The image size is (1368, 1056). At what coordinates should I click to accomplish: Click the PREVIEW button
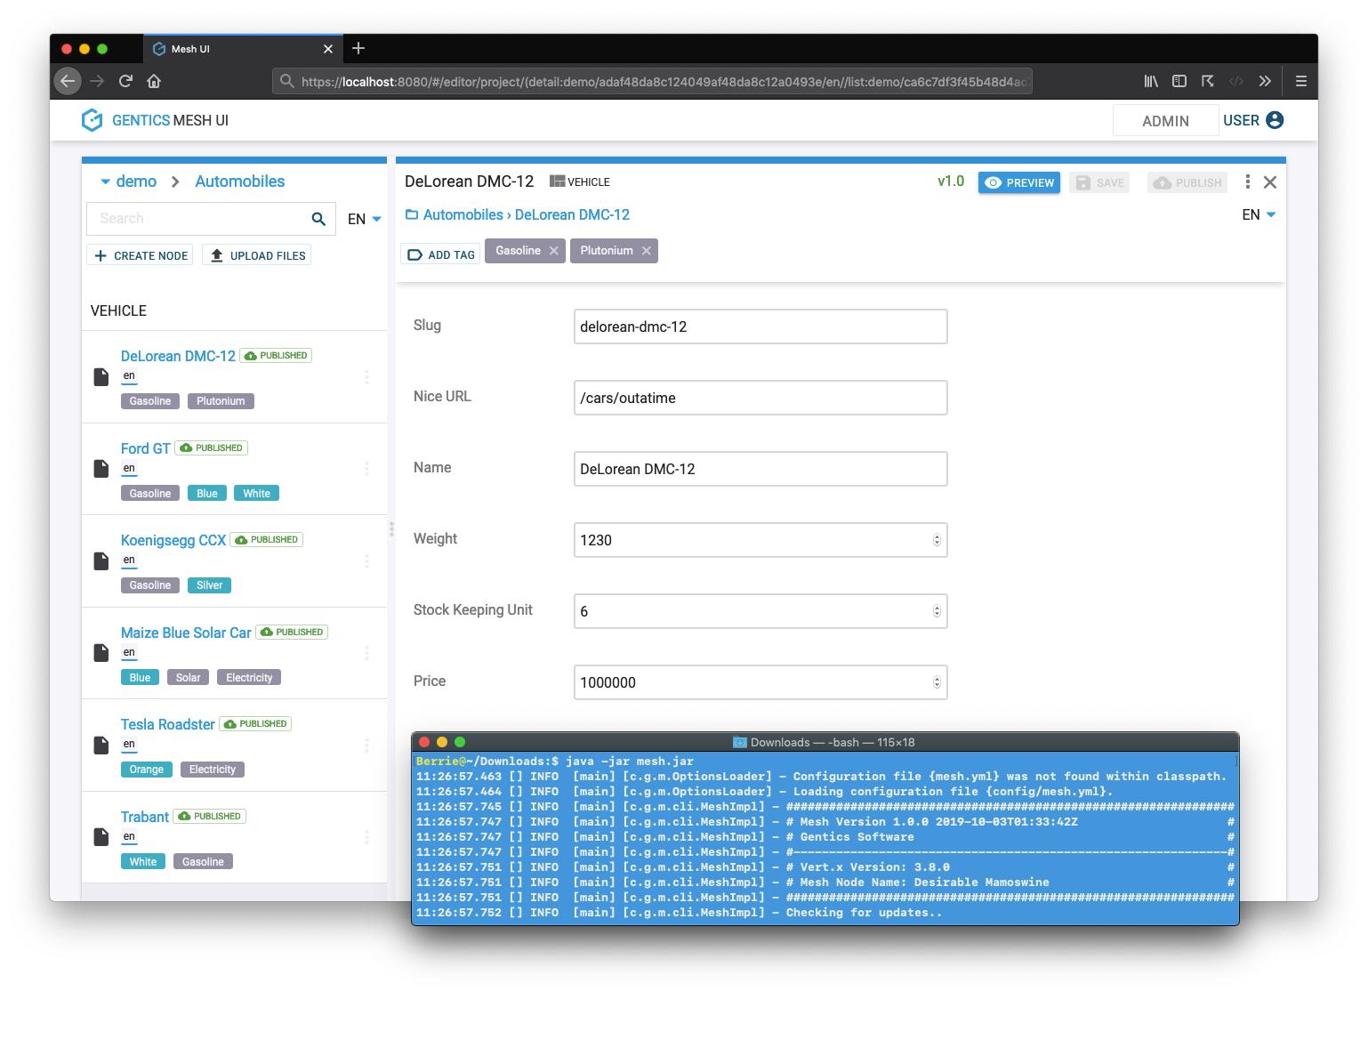pos(1019,182)
